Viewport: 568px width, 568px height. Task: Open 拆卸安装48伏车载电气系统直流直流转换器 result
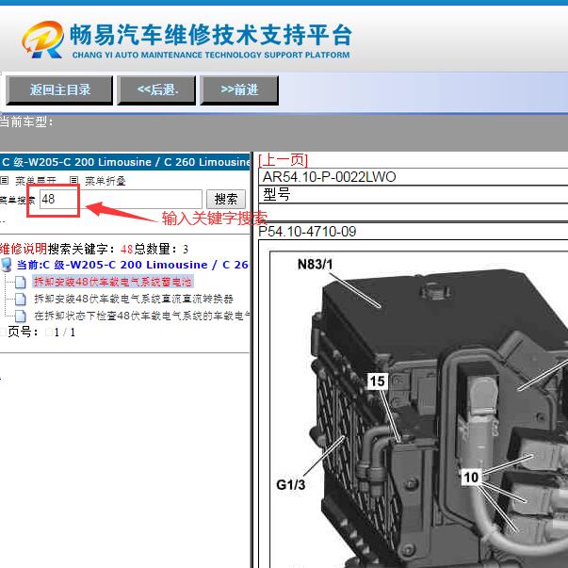tap(134, 299)
